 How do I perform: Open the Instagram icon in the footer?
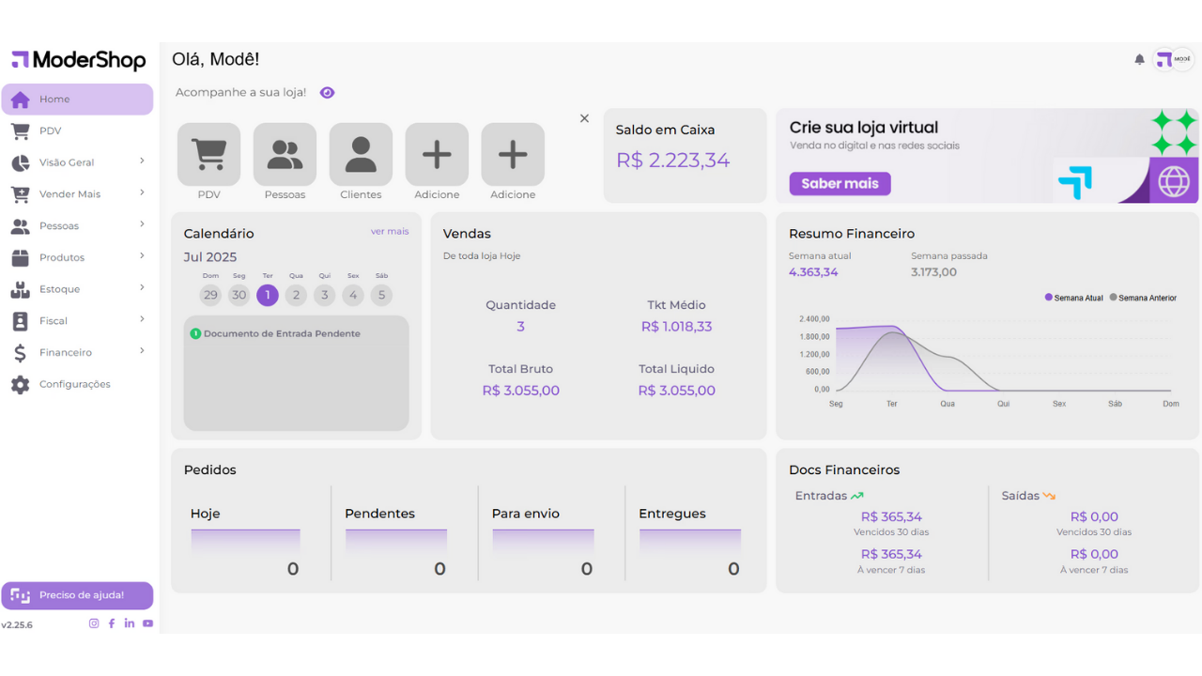tap(94, 623)
